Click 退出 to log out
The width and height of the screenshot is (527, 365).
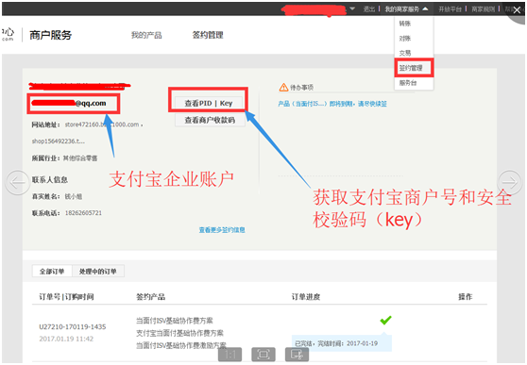(x=369, y=9)
